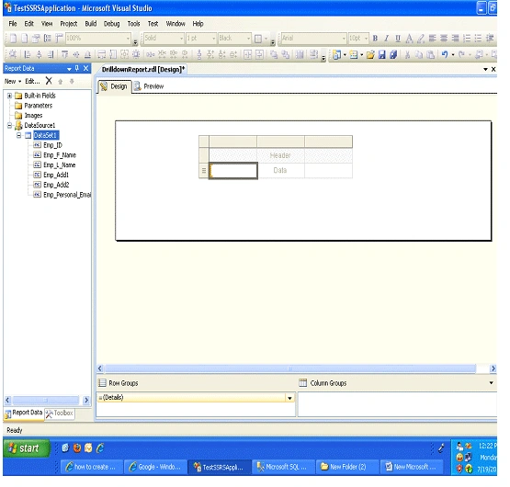Select the Emp_ID field
The width and height of the screenshot is (510, 487).
52,145
